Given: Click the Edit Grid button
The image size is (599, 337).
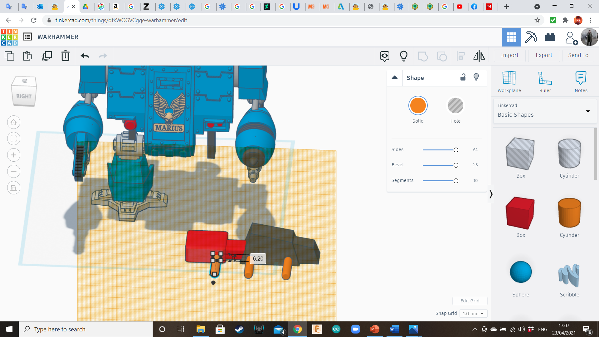Looking at the screenshot, I should point(470,301).
